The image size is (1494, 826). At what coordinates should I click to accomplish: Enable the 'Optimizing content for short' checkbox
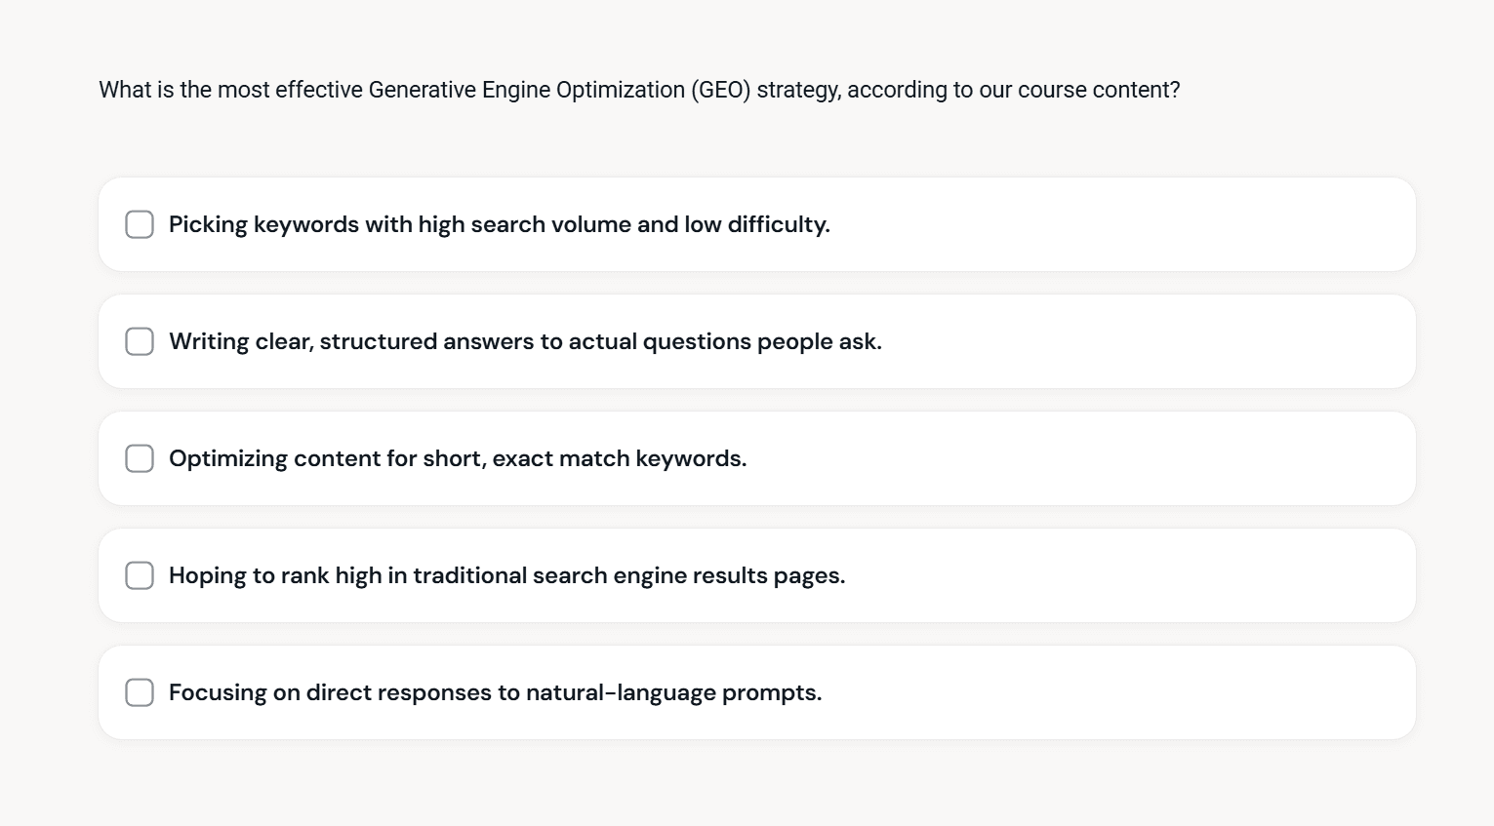coord(140,458)
